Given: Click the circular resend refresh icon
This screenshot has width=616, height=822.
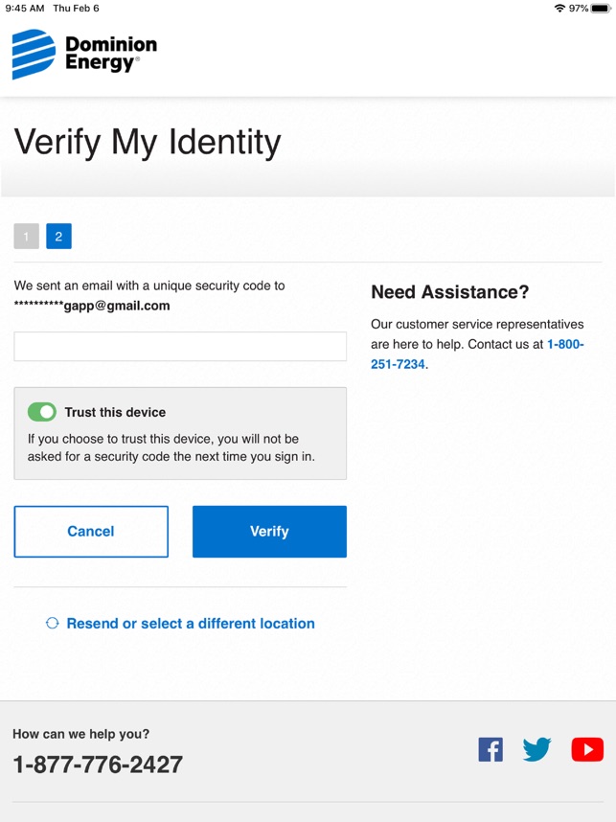Looking at the screenshot, I should pos(52,623).
